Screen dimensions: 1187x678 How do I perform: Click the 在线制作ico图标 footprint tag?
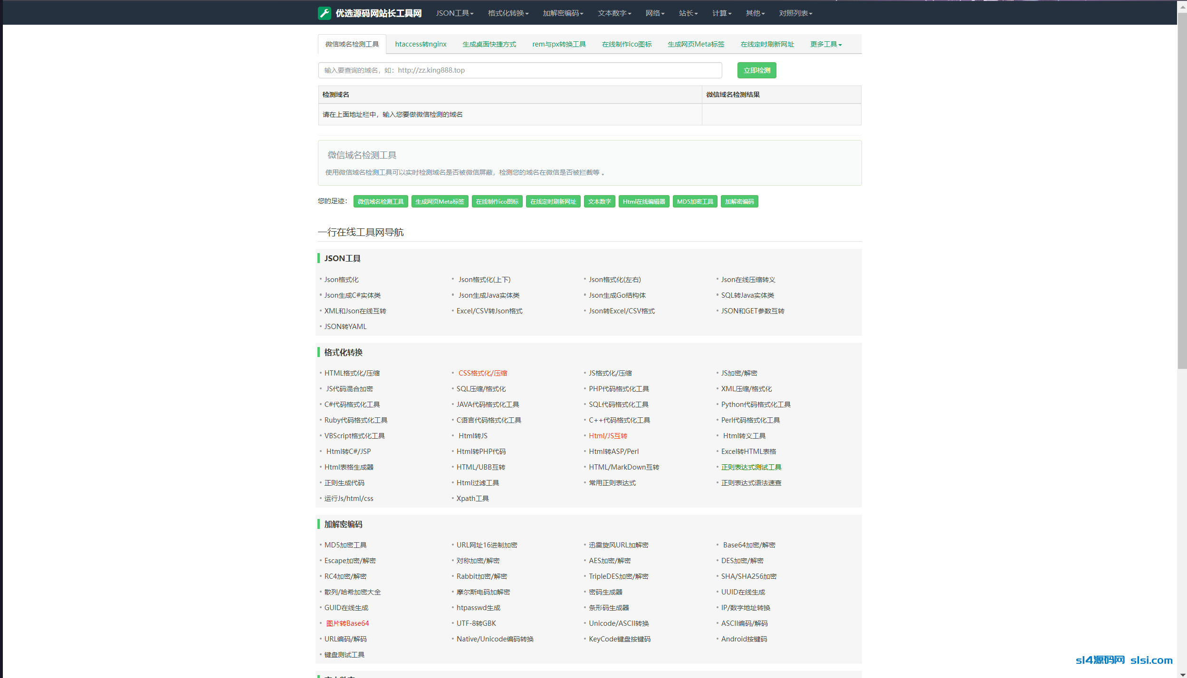point(497,202)
